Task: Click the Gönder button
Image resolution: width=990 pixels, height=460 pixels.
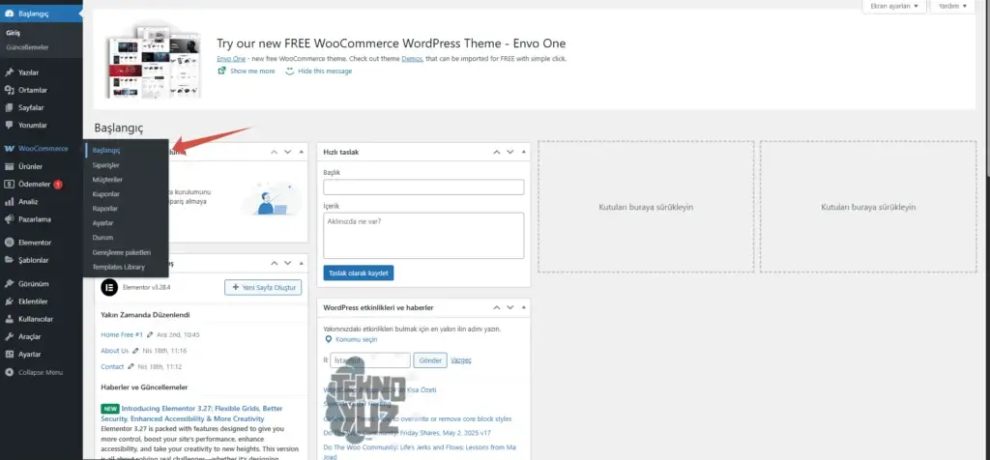Action: click(x=430, y=360)
